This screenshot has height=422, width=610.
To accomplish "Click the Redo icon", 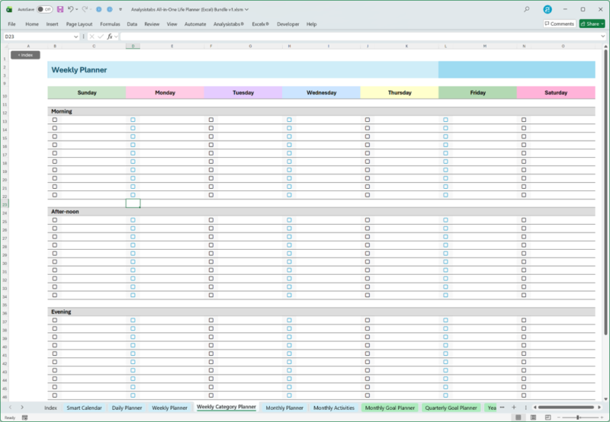I will (x=85, y=9).
